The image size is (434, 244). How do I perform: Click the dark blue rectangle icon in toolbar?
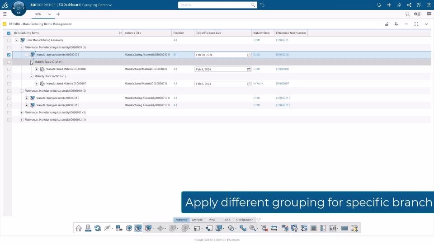344,228
